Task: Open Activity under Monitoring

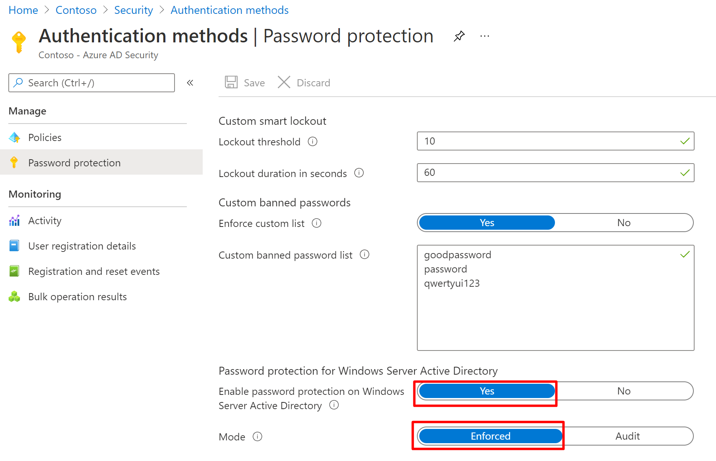Action: pyautogui.click(x=45, y=221)
